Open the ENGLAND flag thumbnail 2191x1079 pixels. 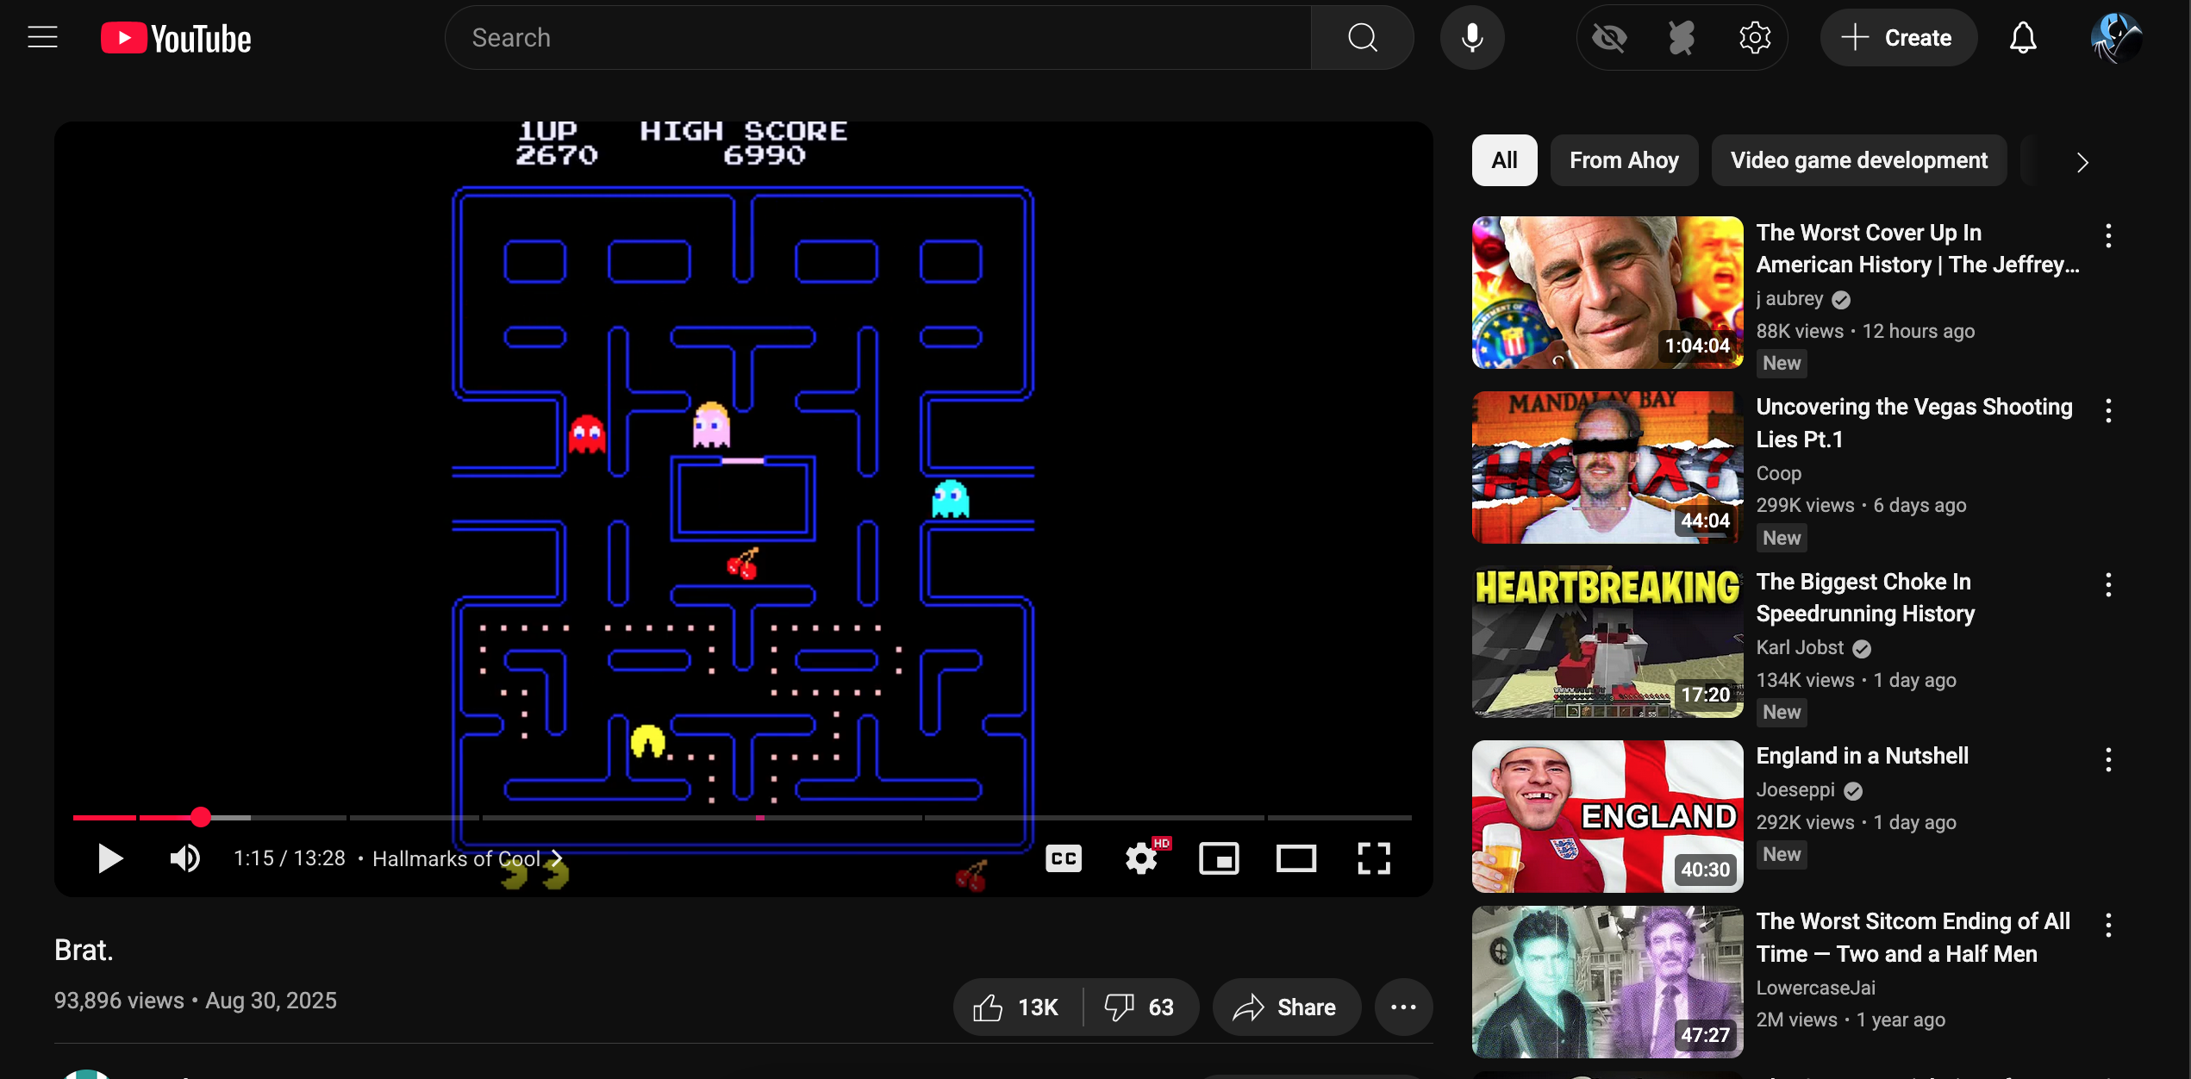tap(1607, 816)
